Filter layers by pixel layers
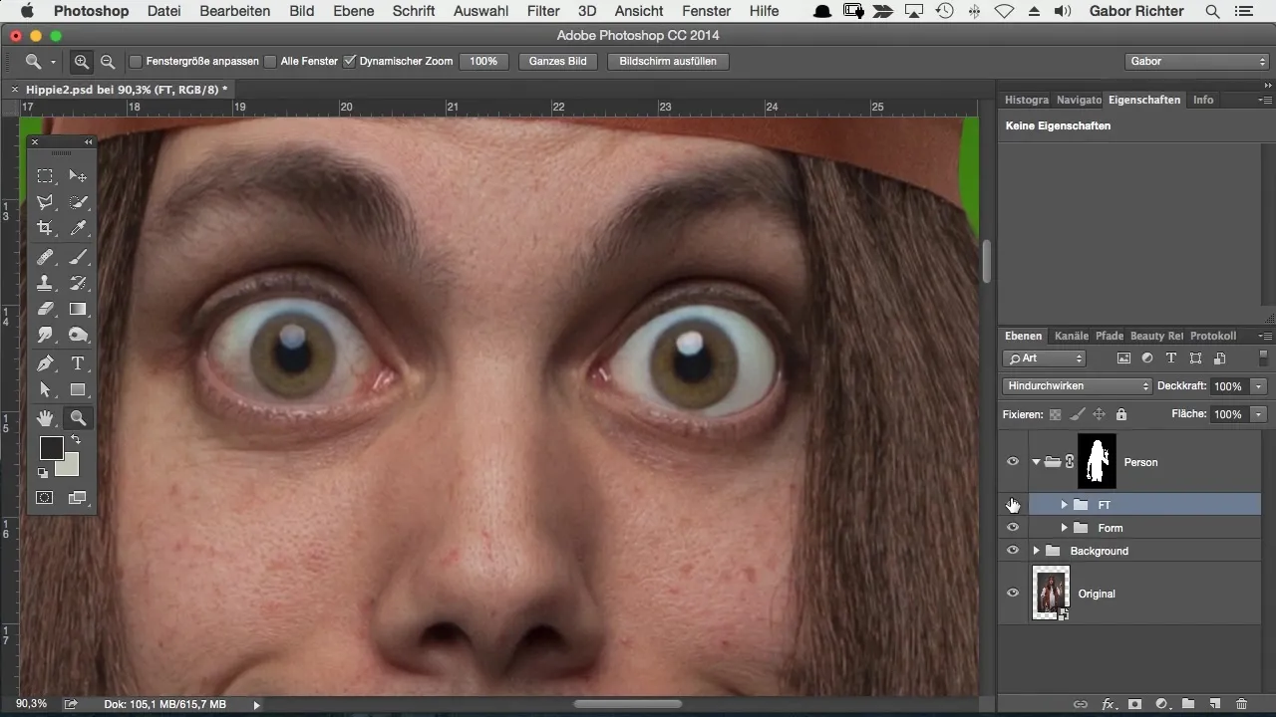The height and width of the screenshot is (717, 1276). (1124, 358)
